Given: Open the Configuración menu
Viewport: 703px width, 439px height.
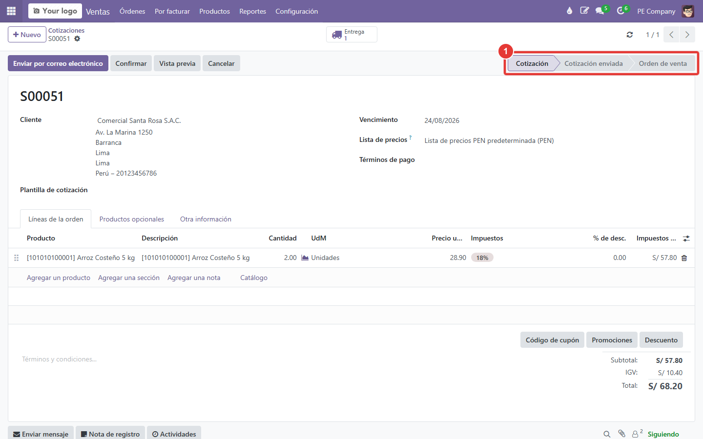Looking at the screenshot, I should point(296,11).
